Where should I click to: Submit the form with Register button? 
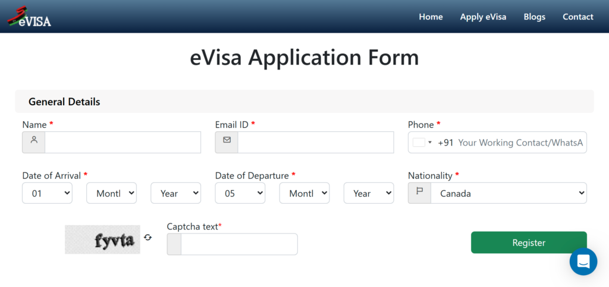point(529,242)
